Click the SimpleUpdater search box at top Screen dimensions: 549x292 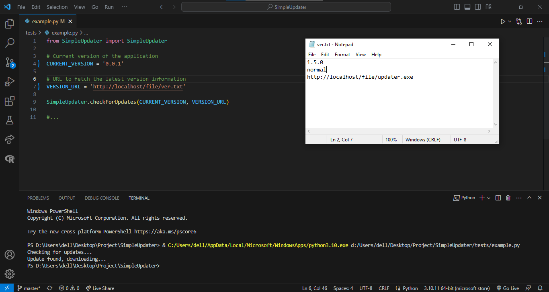286,7
